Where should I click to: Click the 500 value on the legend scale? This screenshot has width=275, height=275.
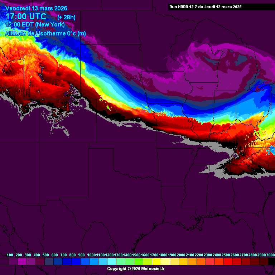[x=46, y=255]
